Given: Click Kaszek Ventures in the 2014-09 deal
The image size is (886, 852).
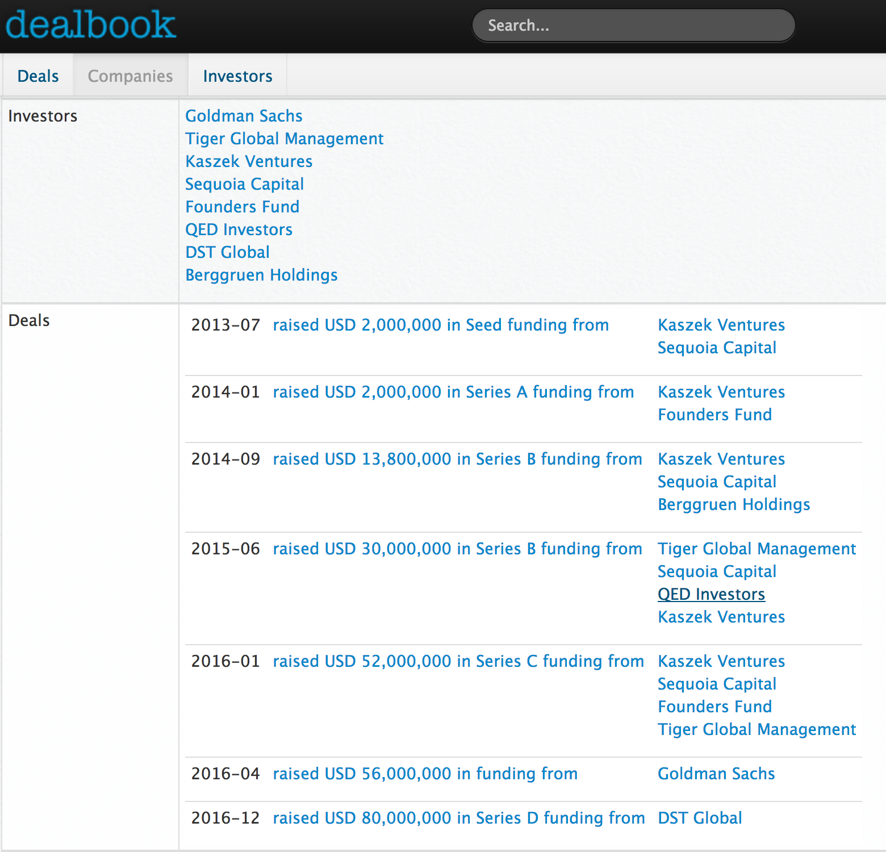Looking at the screenshot, I should pos(721,459).
